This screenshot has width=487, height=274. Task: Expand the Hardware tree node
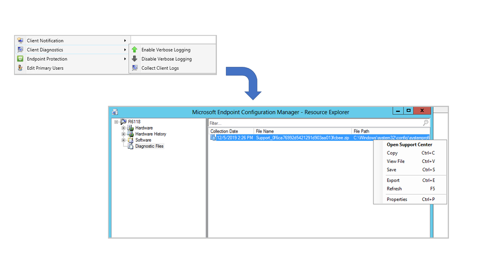coord(123,128)
